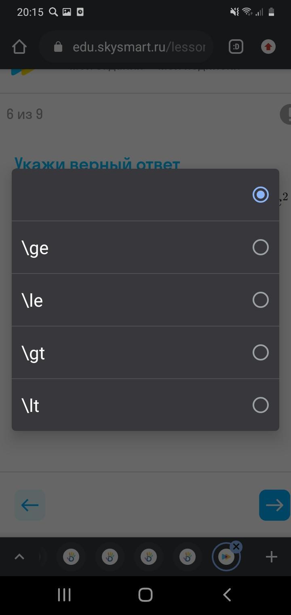Open a new tab with plus icon
Viewport: 291px width, 615px height.
(x=271, y=557)
